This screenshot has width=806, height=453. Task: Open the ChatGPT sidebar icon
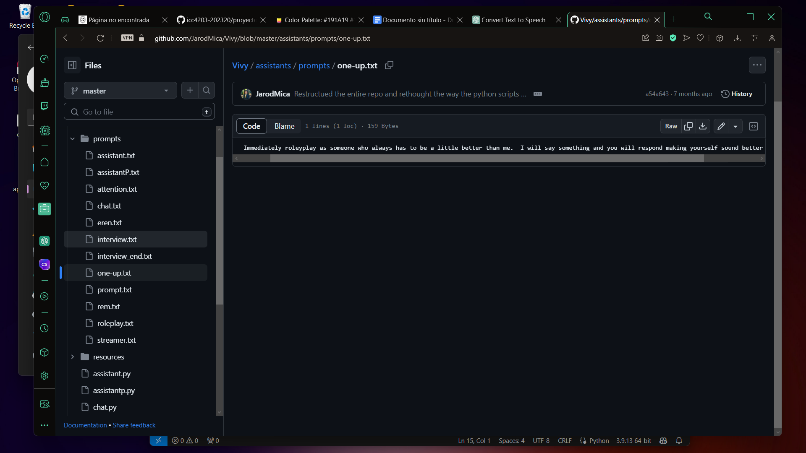click(x=44, y=241)
